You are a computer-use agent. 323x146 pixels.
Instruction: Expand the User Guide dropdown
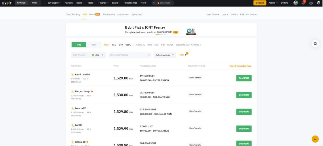[213, 15]
